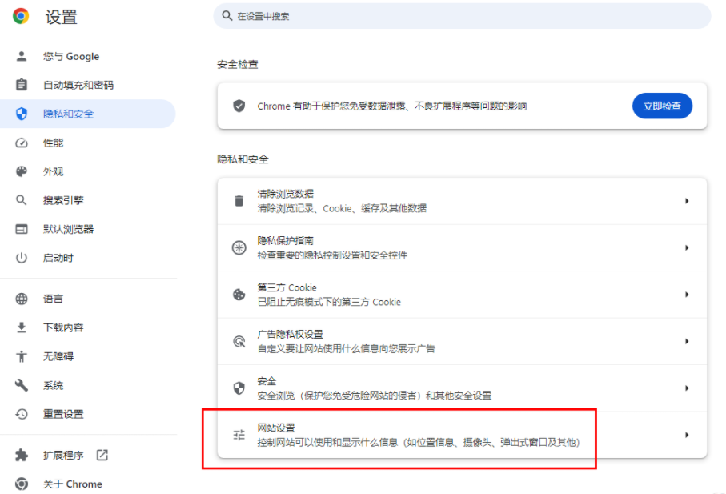Image resolution: width=726 pixels, height=494 pixels.
Task: Expand the 隐私保护指南 row arrow
Action: pos(687,247)
